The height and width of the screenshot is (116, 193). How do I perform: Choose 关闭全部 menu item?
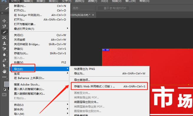point(40,40)
